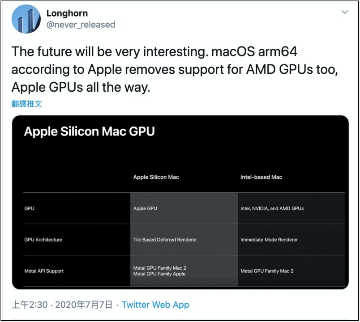Click the Apple GPU table cell
The height and width of the screenshot is (322, 360).
[x=145, y=208]
